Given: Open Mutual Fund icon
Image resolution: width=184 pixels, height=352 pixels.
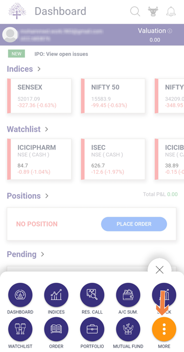Looking at the screenshot, I should (x=128, y=329).
